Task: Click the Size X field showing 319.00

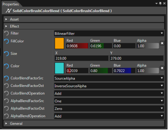Action: pyautogui.click(x=82, y=58)
